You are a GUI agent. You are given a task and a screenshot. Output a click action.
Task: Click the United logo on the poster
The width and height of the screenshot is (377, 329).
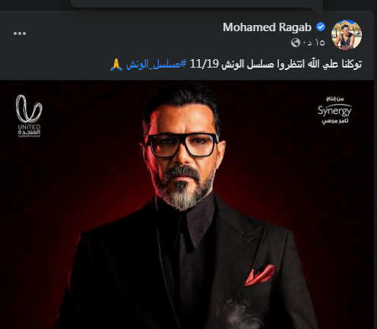29,115
